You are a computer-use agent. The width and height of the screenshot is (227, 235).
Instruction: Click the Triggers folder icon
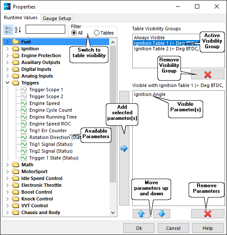(16, 83)
